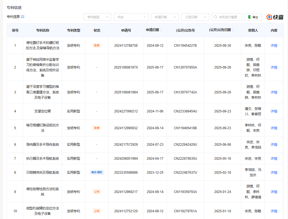Expand the 申请日期 filter dropdown
The image size is (288, 219).
point(165,17)
